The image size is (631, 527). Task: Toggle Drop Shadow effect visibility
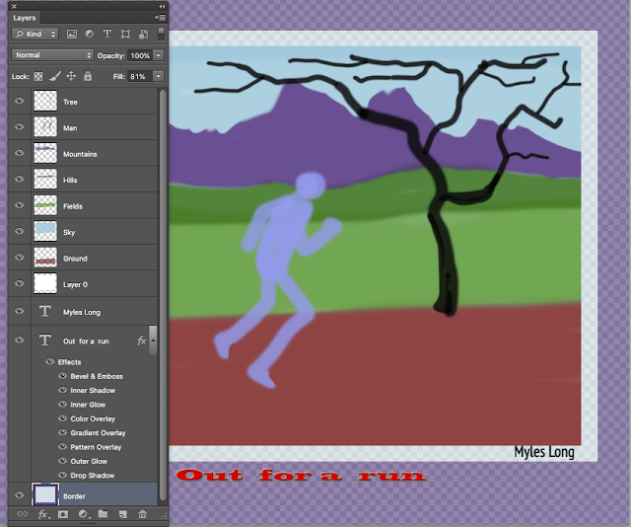tap(62, 475)
